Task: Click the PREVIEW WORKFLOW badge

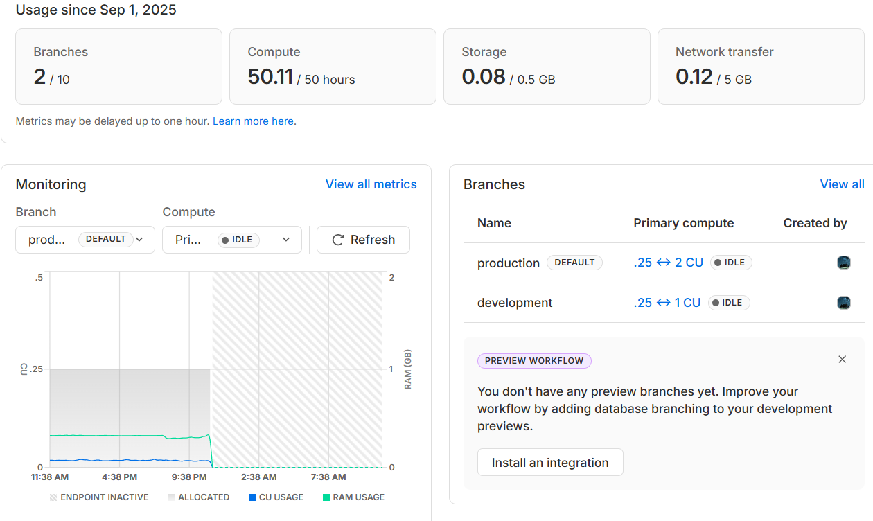Action: (x=535, y=361)
